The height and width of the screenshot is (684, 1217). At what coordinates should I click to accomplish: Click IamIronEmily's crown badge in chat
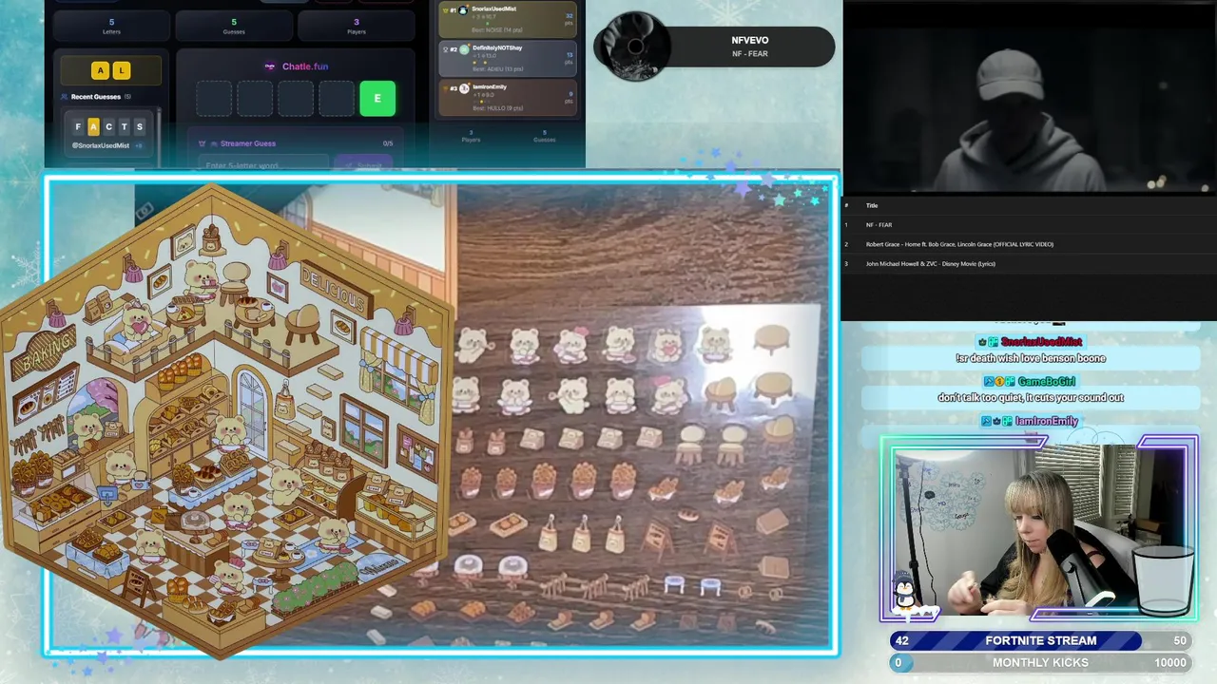(996, 421)
